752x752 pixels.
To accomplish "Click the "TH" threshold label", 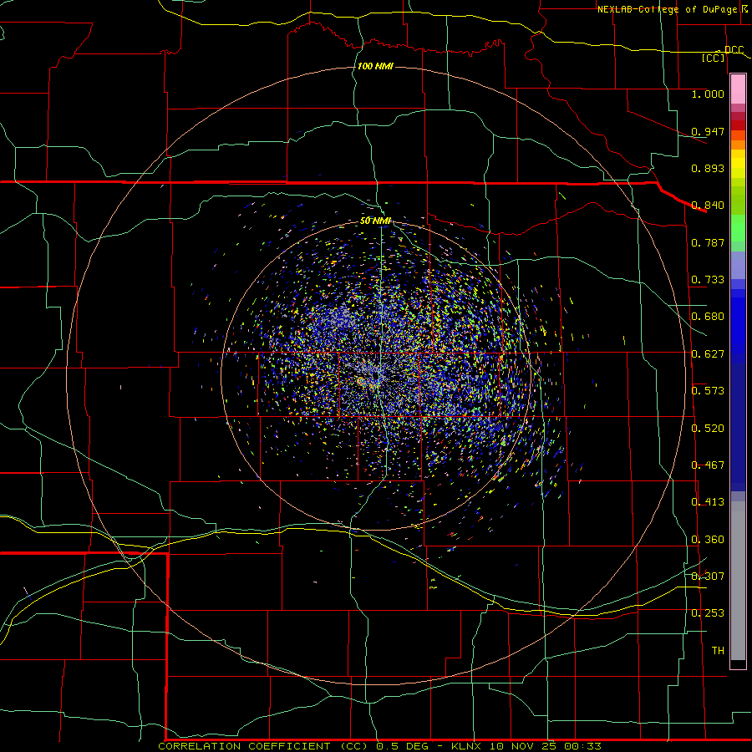I will coord(718,651).
